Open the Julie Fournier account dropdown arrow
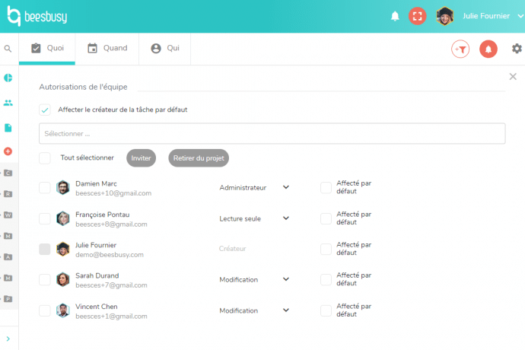The image size is (525, 350). coord(520,16)
